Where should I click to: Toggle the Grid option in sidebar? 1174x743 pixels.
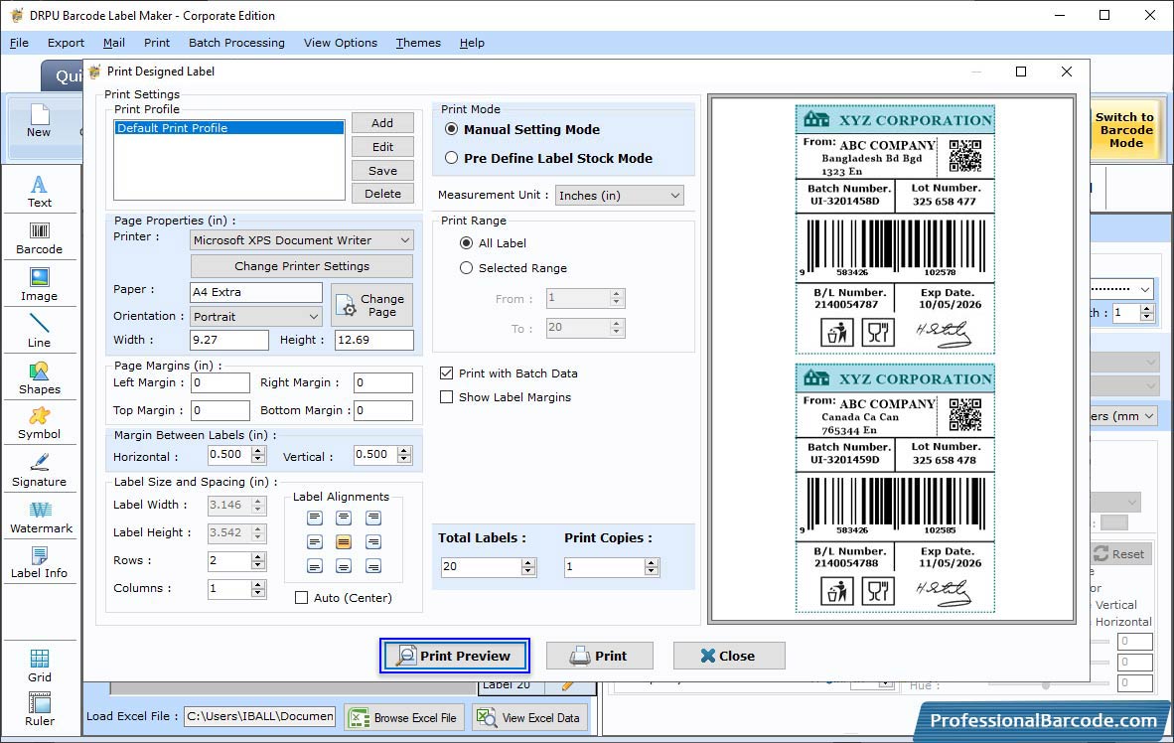40,666
